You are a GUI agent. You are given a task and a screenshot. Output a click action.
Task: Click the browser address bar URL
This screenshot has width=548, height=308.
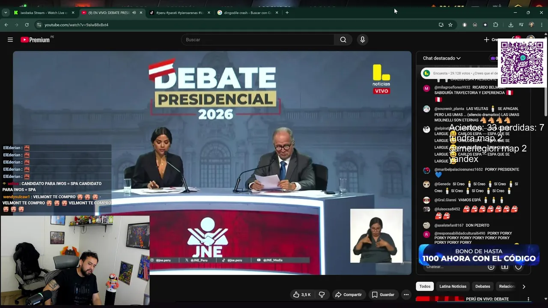click(76, 25)
